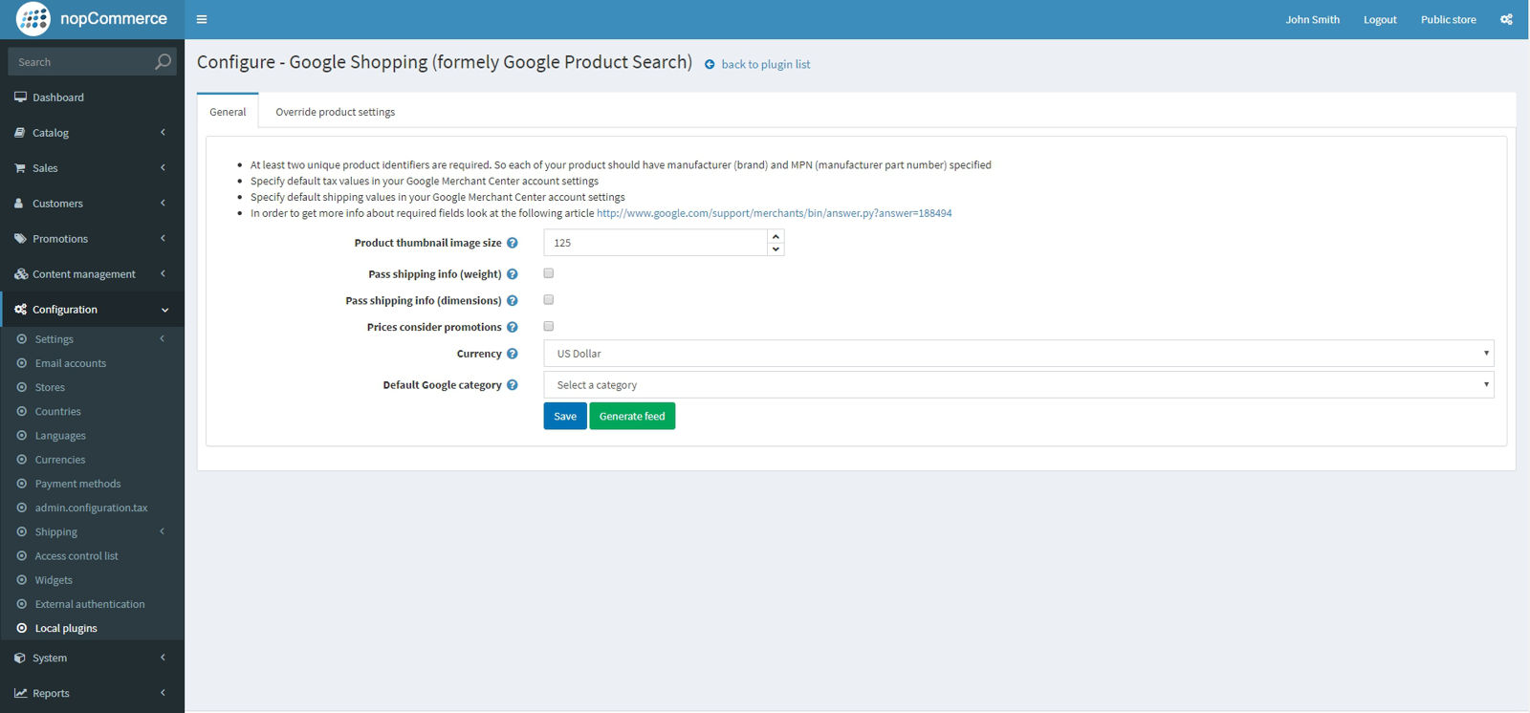Click the Product thumbnail image size field

pos(656,243)
